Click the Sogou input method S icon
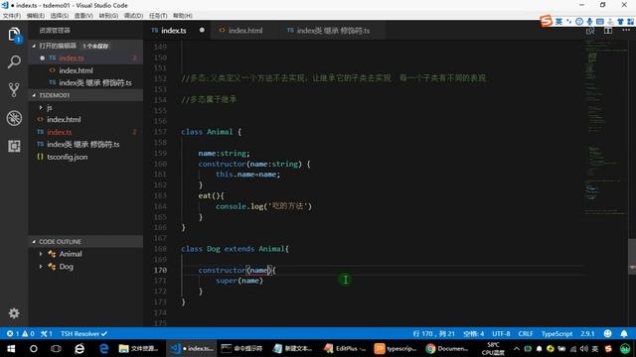The height and width of the screenshot is (357, 636). point(547,21)
